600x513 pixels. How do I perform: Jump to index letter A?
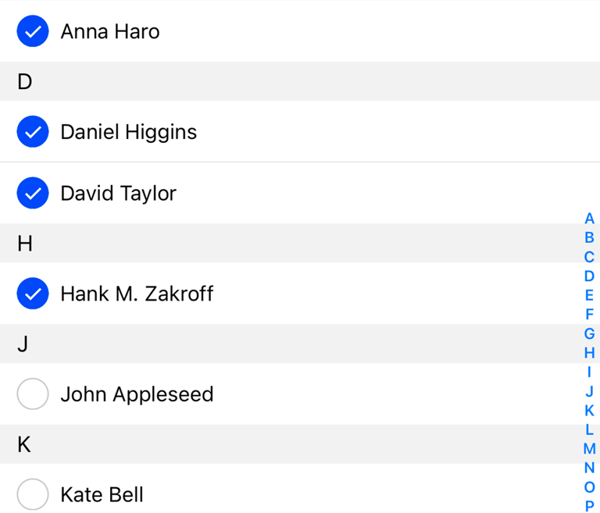tap(589, 219)
